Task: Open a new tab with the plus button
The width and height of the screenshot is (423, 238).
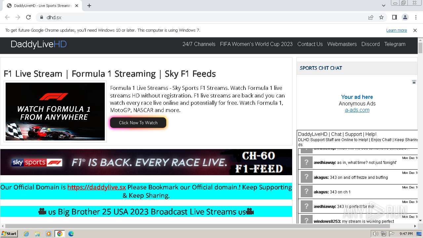Action: tap(89, 6)
